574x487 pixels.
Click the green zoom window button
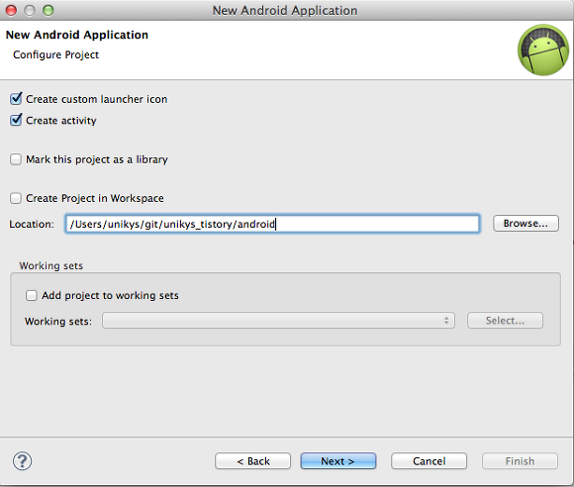48,10
